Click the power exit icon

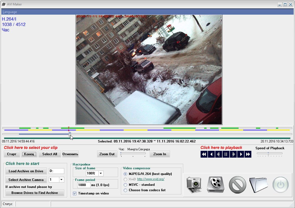coord(281,185)
